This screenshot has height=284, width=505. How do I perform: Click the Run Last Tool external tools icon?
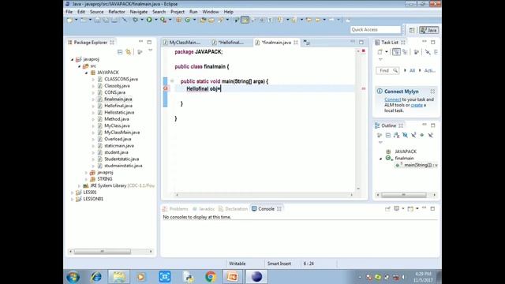tap(163, 20)
